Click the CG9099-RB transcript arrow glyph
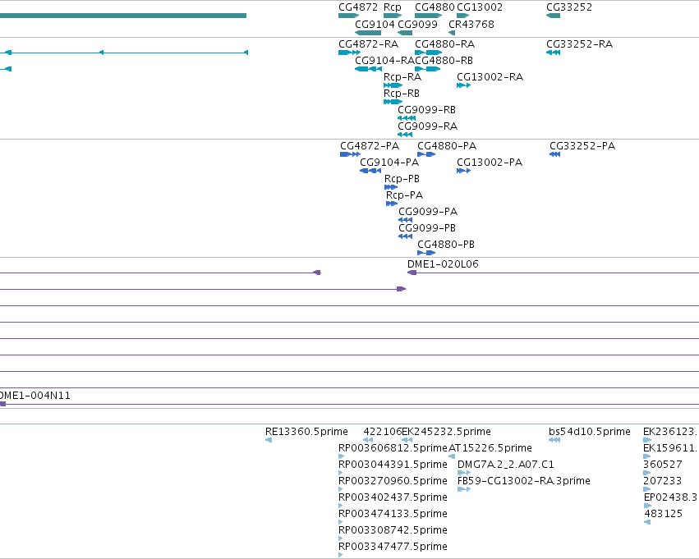The height and width of the screenshot is (559, 699). point(407,118)
